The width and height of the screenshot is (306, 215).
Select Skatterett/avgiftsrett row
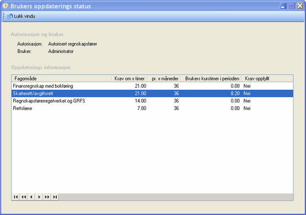pos(152,94)
